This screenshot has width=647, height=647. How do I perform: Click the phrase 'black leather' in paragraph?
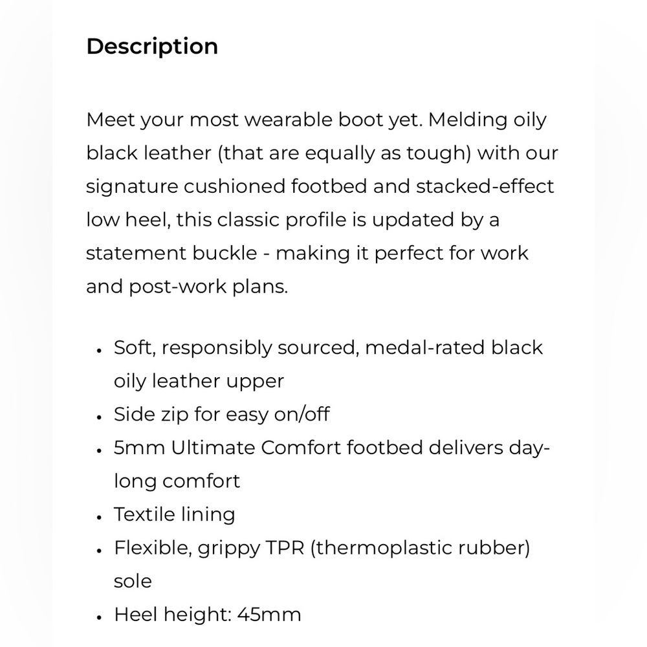[x=149, y=153]
